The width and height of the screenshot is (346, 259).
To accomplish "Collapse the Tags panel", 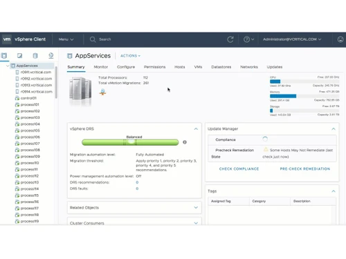I will point(334,191).
